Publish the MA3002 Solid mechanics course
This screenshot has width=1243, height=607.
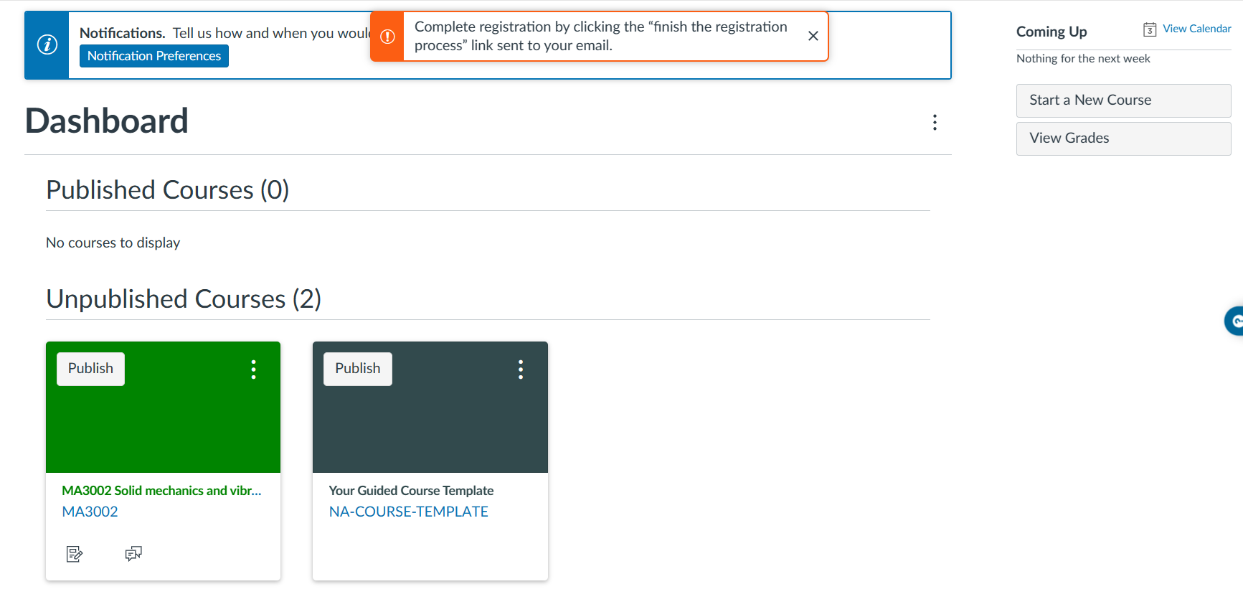tap(90, 368)
